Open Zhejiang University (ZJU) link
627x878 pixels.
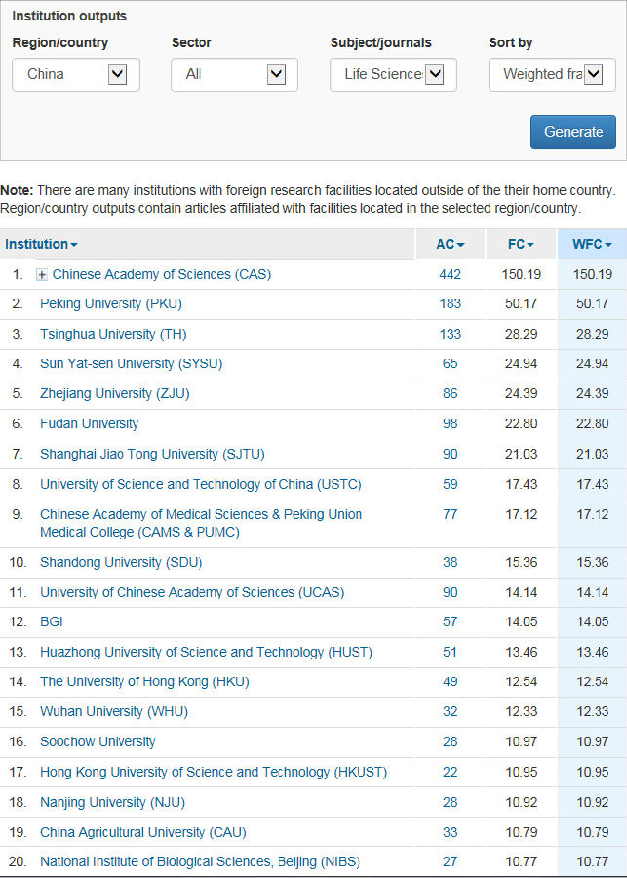[x=115, y=394]
